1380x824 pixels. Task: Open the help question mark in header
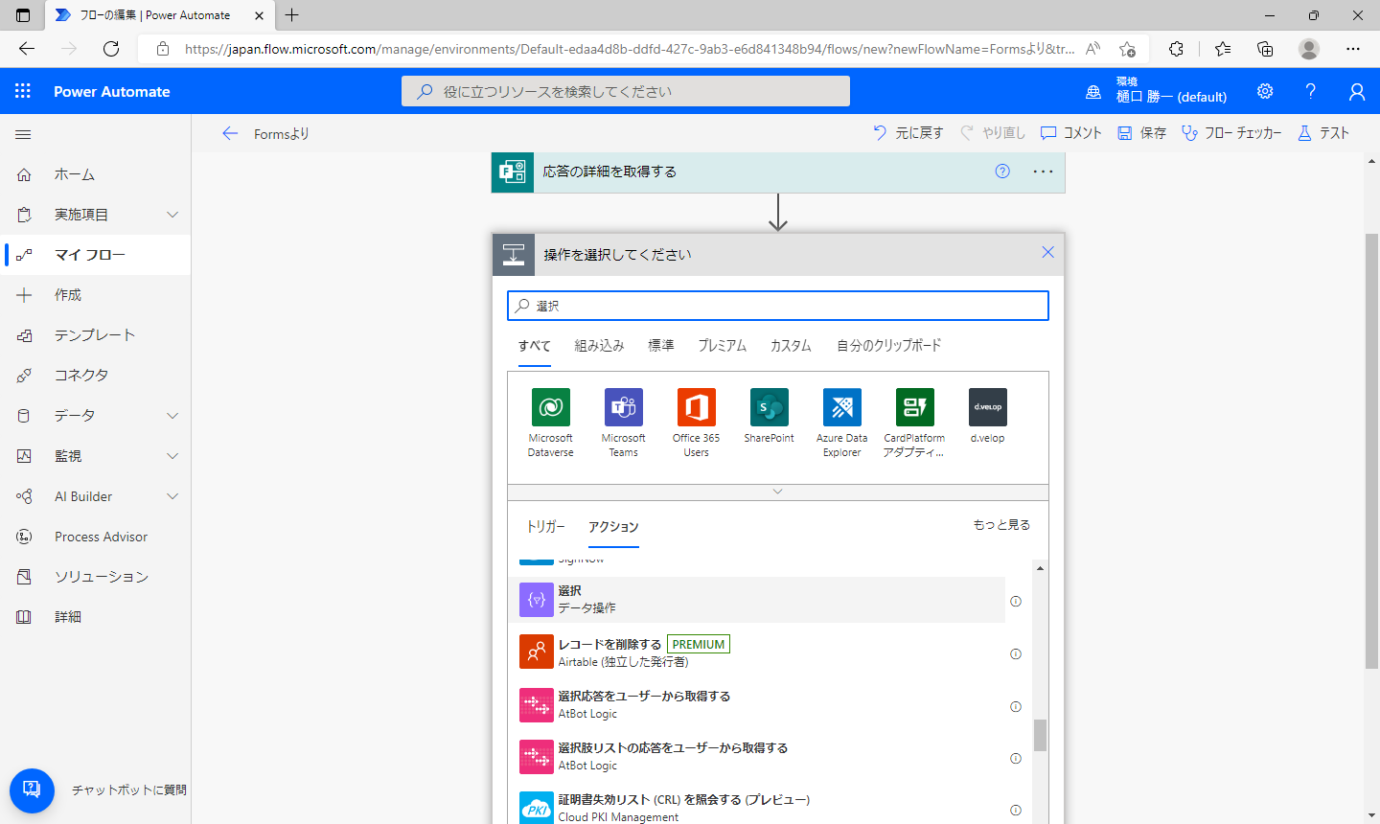1310,91
